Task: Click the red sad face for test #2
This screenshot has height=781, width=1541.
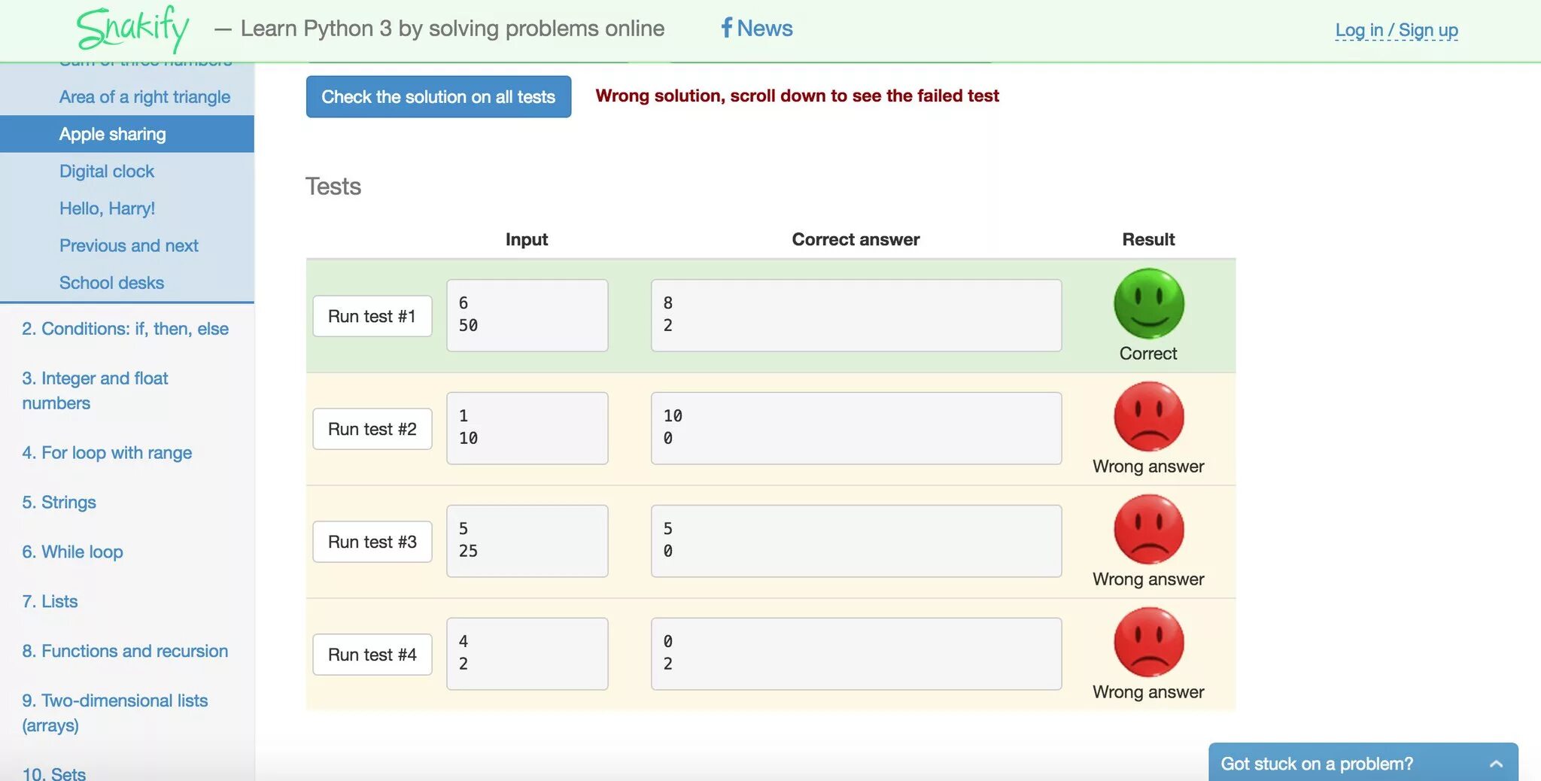Action: (1148, 416)
